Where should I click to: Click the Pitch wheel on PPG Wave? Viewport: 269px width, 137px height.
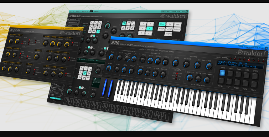(x=104, y=88)
